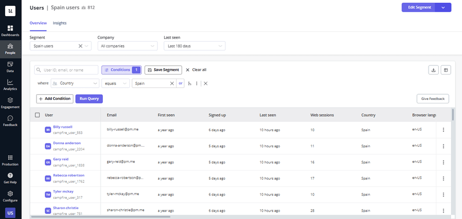Remove the Country condition row
The image size is (462, 219).
coord(206,83)
